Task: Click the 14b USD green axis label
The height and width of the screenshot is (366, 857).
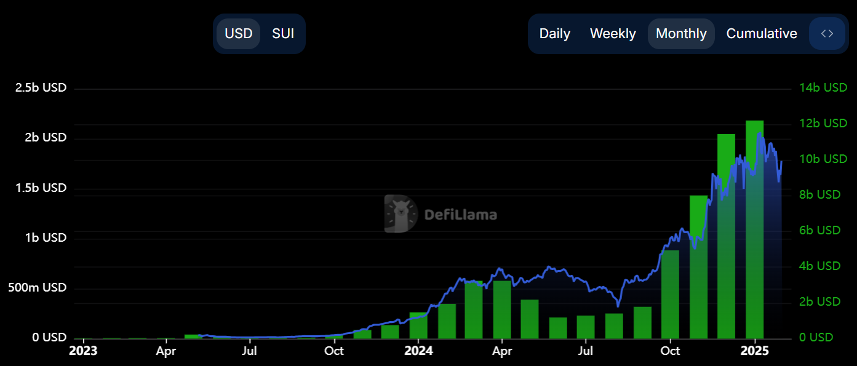Action: pyautogui.click(x=823, y=87)
